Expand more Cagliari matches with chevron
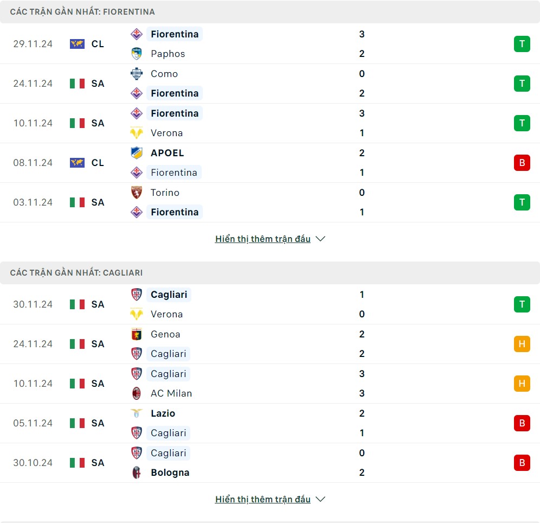The image size is (540, 523). (320, 499)
